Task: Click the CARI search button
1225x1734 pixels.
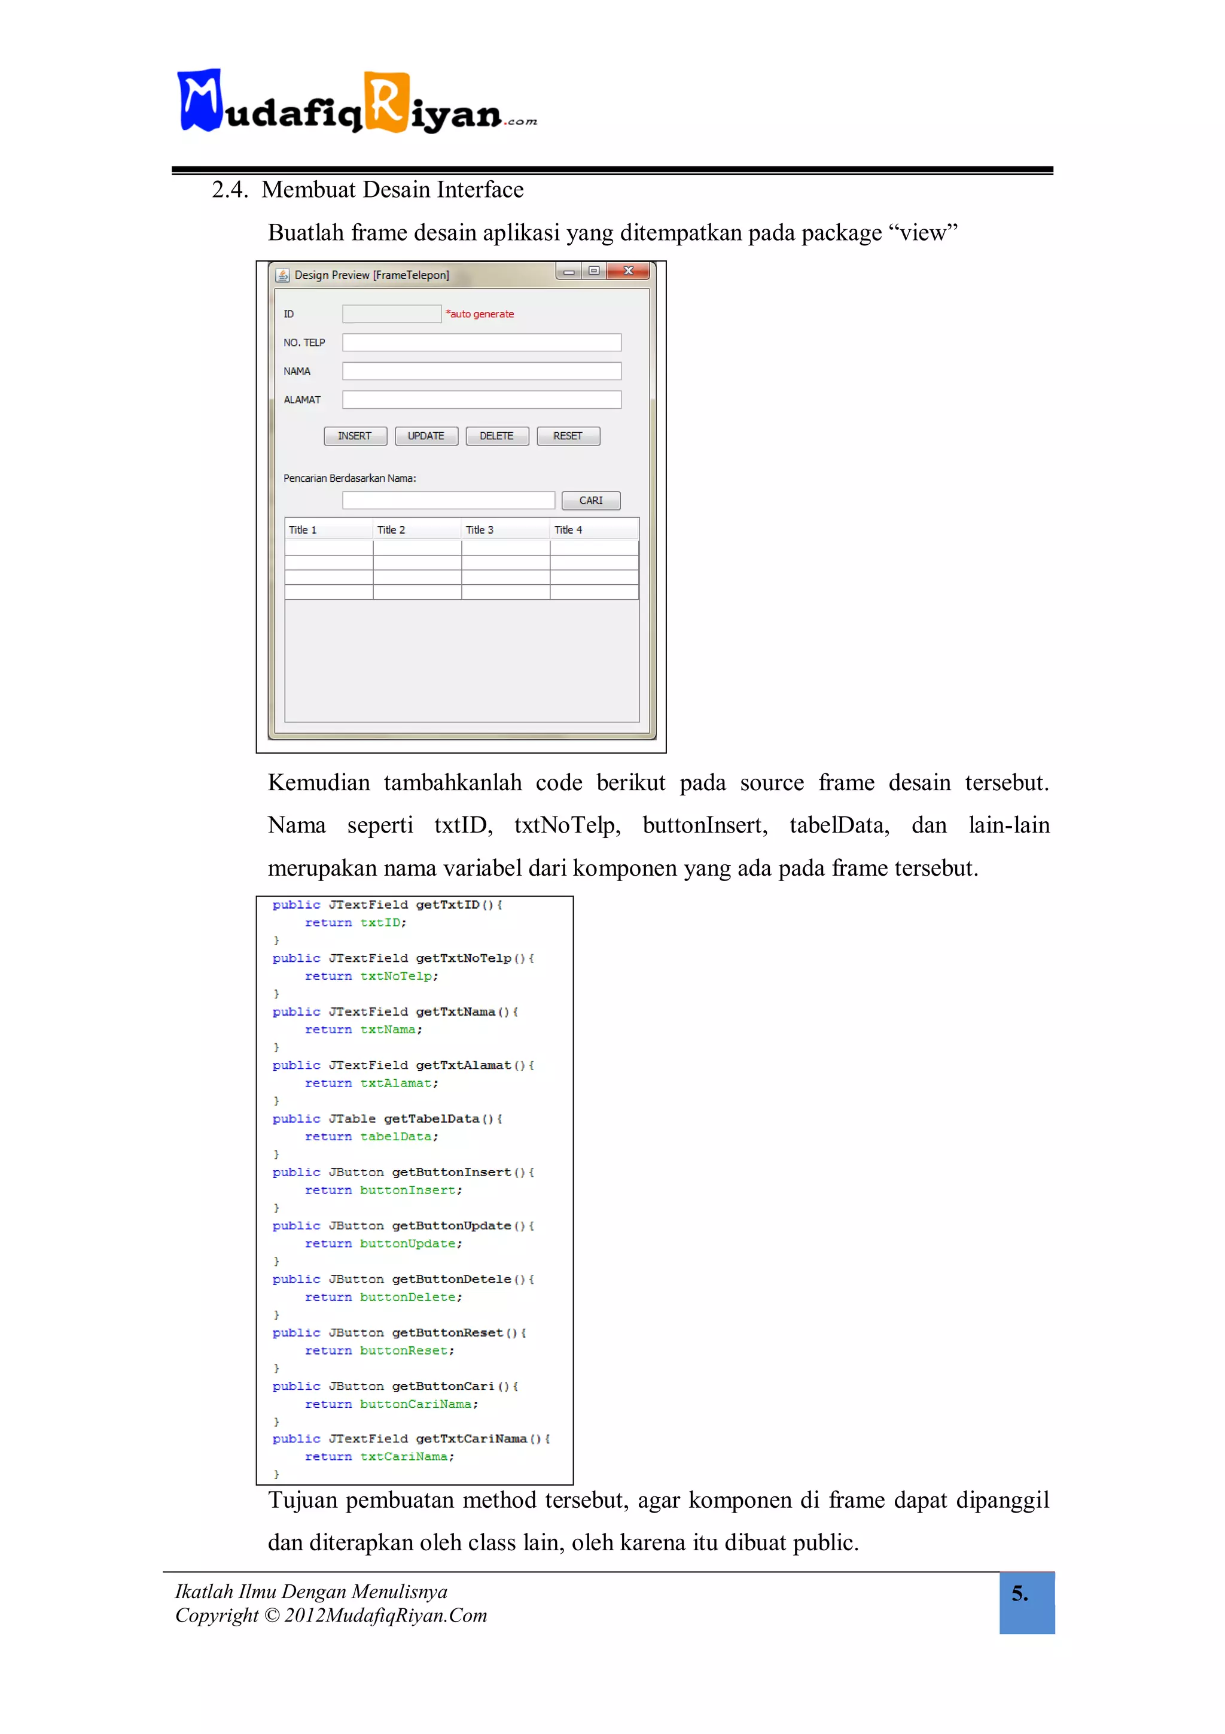Action: 591,501
